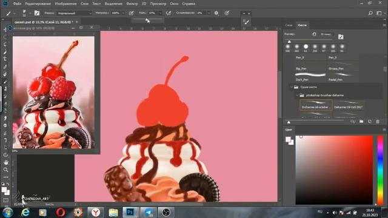The width and height of the screenshot is (388, 218).
Task: Toggle brush settings from Brushes panel
Action: (x=341, y=37)
